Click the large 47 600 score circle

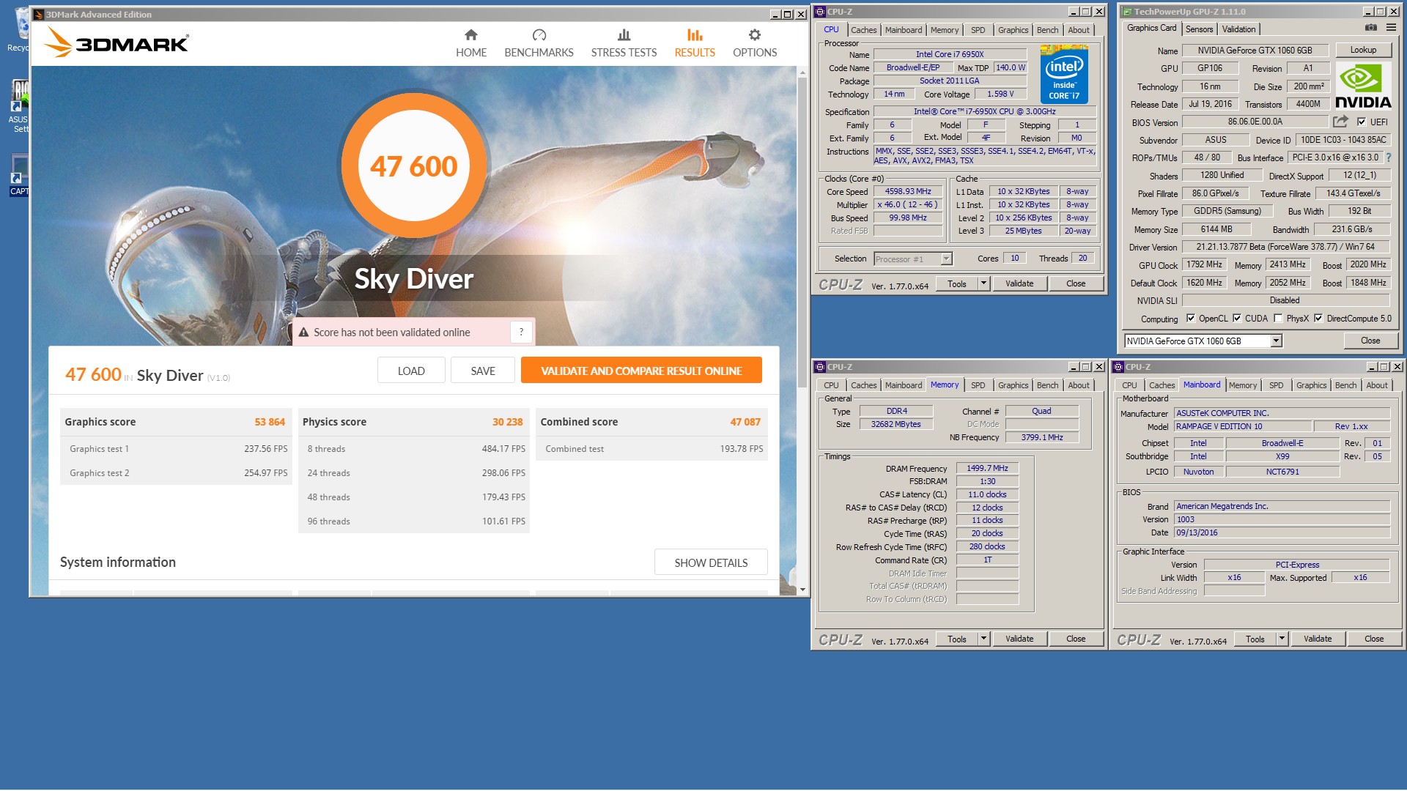(x=414, y=166)
